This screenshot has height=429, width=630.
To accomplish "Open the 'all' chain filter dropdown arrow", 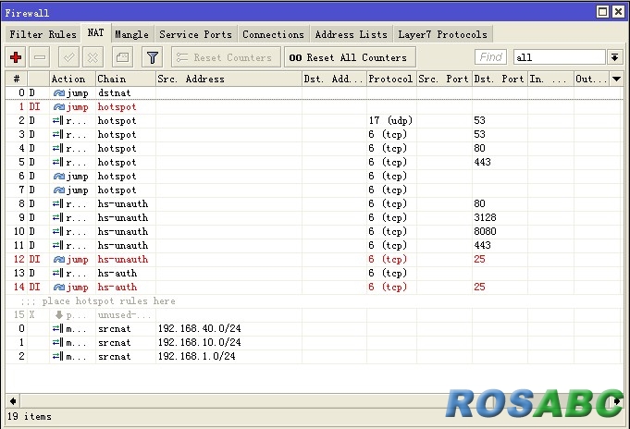I will tap(614, 57).
